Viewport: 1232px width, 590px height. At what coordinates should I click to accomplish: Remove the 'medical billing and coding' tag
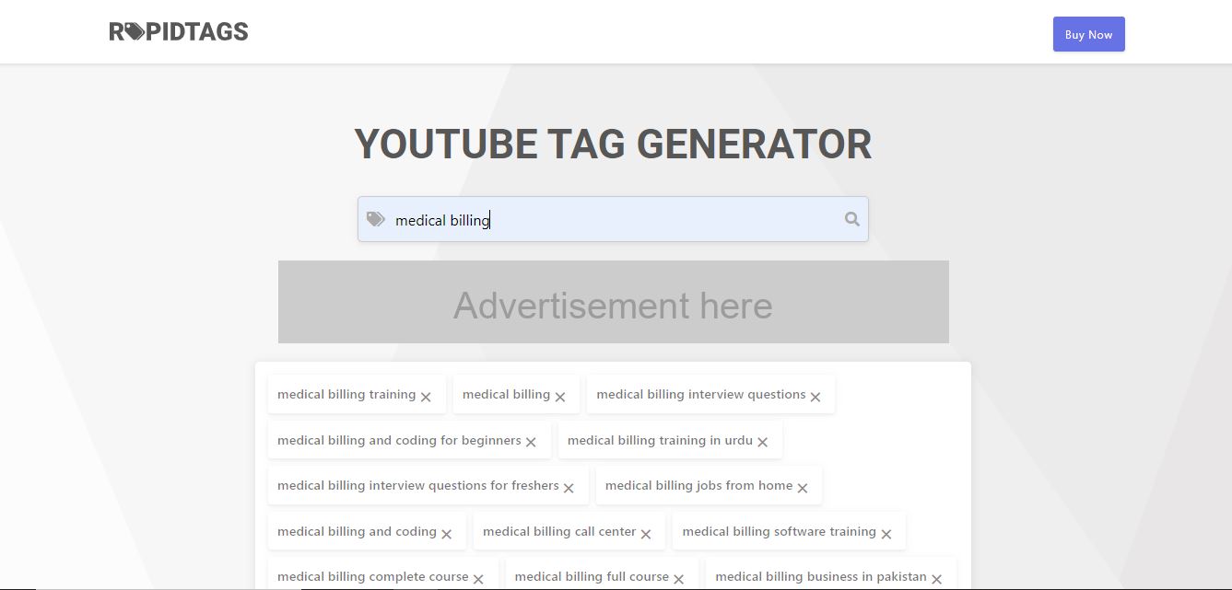(x=447, y=532)
